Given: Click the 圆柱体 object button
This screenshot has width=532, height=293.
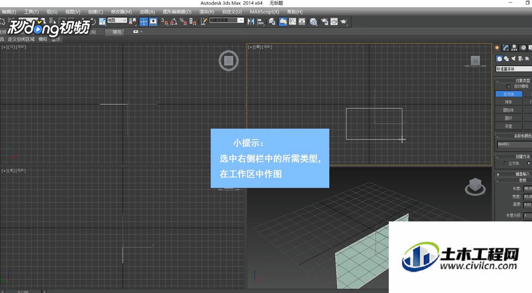Looking at the screenshot, I should 508,110.
